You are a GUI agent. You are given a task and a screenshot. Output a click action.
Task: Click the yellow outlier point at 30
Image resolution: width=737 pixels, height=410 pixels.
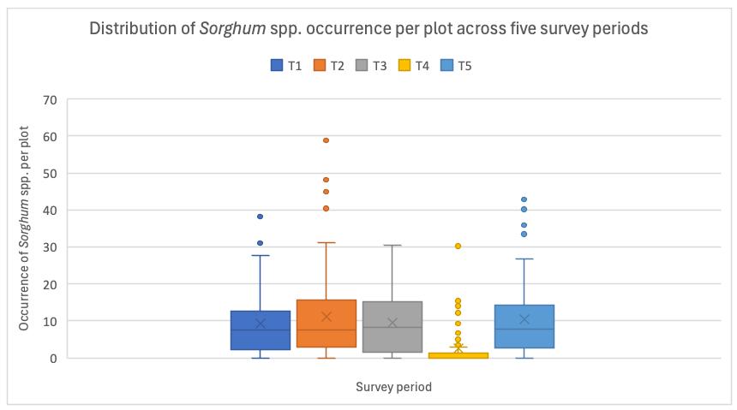(x=458, y=247)
